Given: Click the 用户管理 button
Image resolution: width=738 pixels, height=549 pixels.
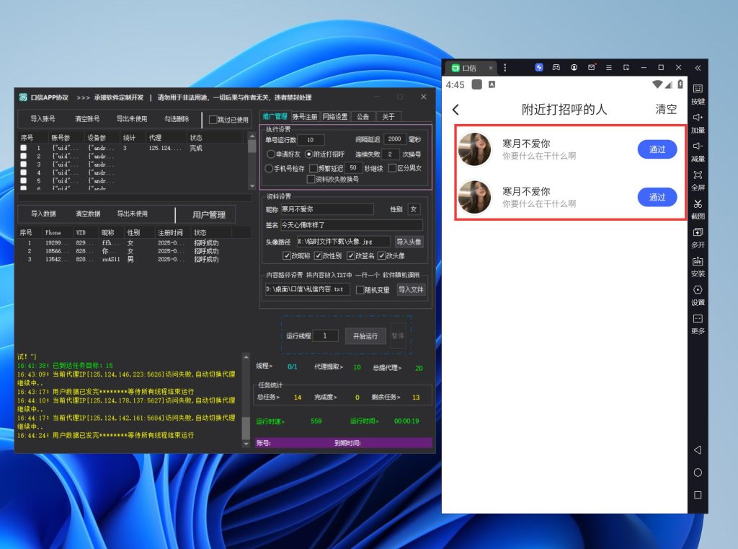Looking at the screenshot, I should pyautogui.click(x=209, y=215).
